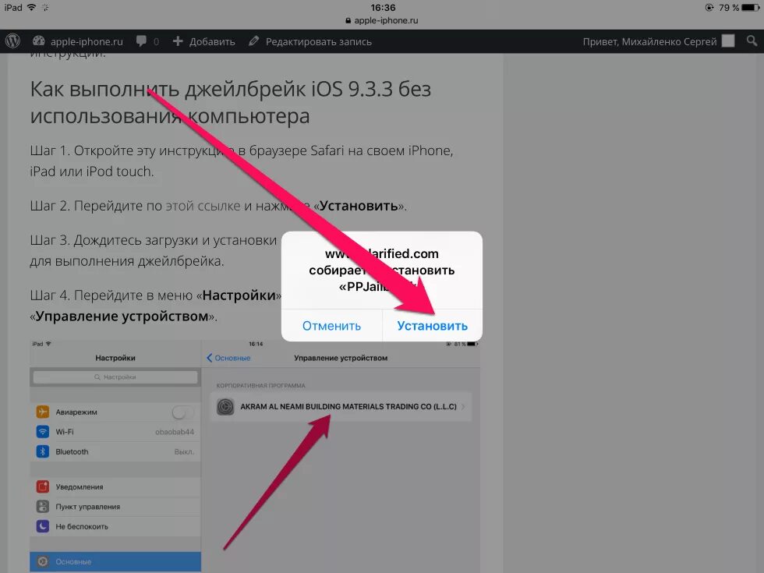Click the user avatar square
Viewport: 764px width, 573px height.
click(728, 41)
